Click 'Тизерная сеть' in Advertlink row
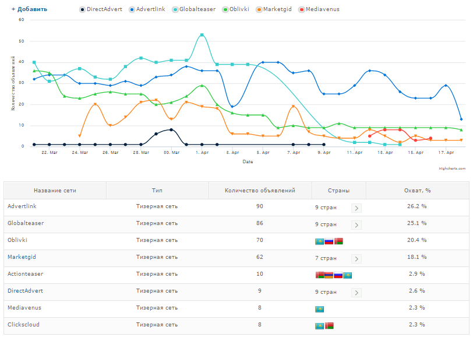 [x=157, y=206]
